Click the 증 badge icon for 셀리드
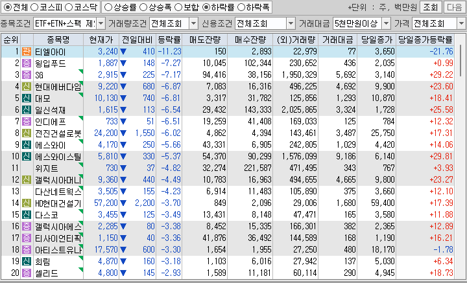This screenshot has width=467, height=283. click(x=27, y=273)
